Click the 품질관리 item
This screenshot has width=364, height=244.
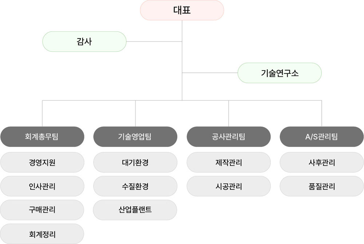[321, 186]
